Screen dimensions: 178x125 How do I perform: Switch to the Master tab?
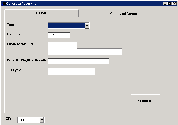pos(41,13)
